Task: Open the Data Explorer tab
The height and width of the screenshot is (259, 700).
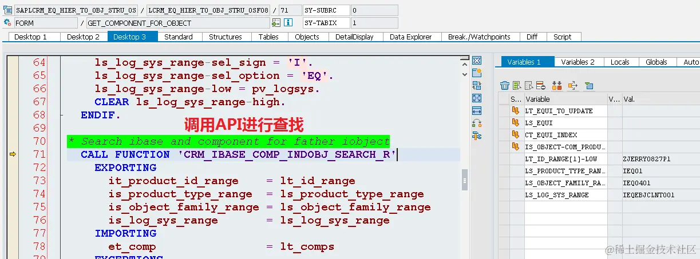Action: pos(411,37)
